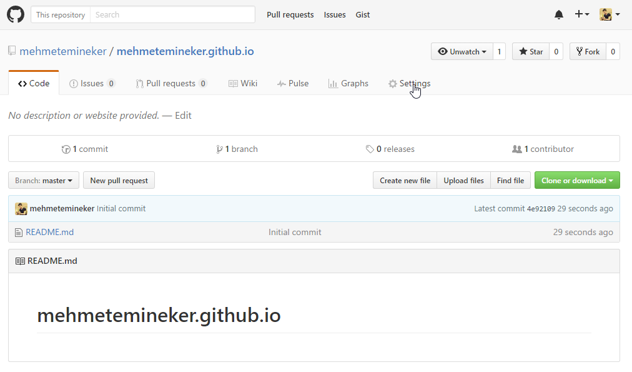Click the watchers count 1

pos(499,51)
